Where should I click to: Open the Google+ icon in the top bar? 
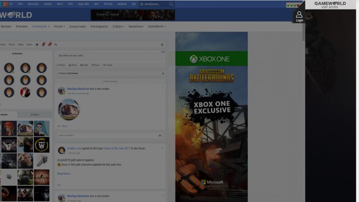5,4
